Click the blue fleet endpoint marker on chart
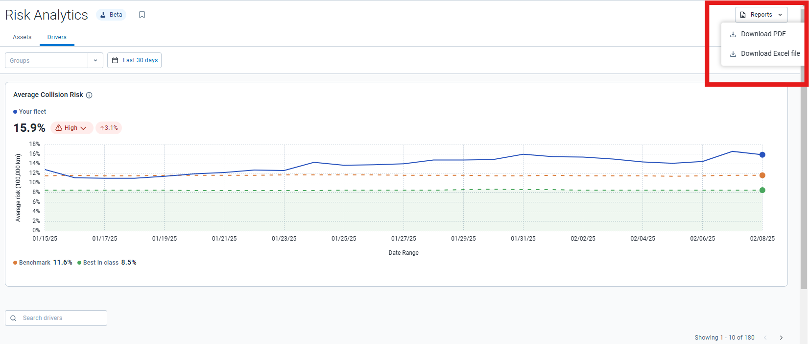Screen dimensions: 809x344 [762, 155]
